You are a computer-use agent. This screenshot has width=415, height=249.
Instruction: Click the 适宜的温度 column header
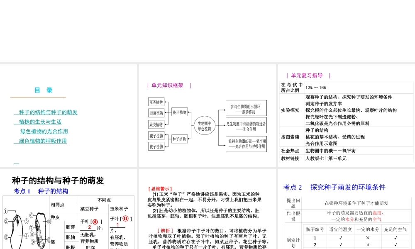click(340, 229)
